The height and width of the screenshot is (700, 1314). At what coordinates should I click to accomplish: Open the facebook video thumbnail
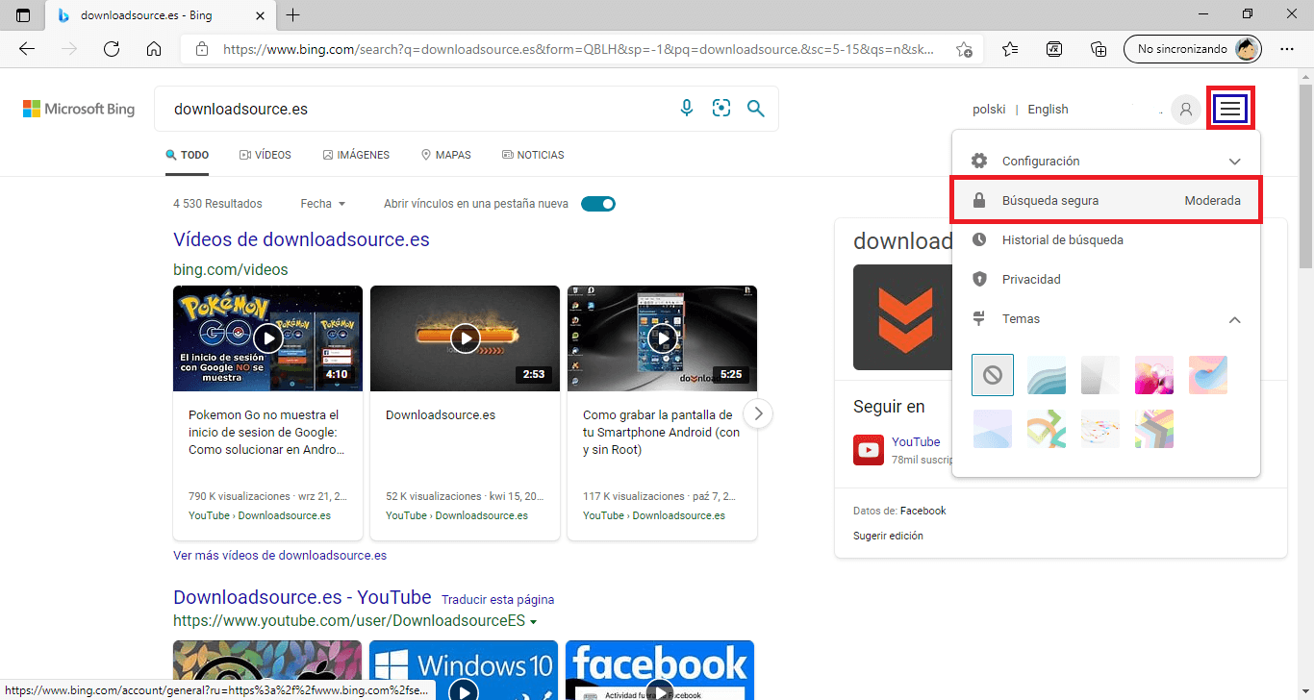tap(660, 670)
